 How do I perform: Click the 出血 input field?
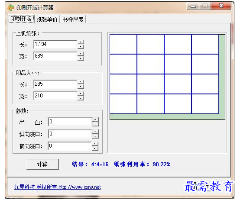point(70,122)
